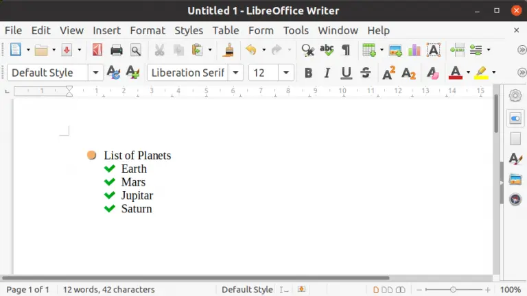527x296 pixels.
Task: Click the word Jupitar in the document
Action: (137, 195)
